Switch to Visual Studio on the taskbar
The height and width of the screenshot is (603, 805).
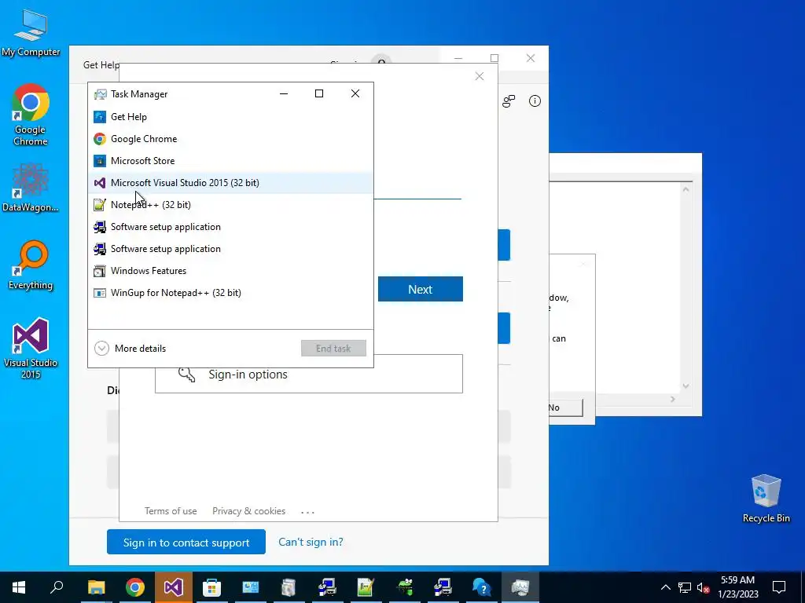pos(174,587)
